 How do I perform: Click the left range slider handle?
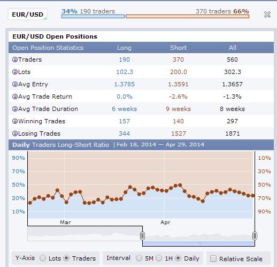(142, 236)
